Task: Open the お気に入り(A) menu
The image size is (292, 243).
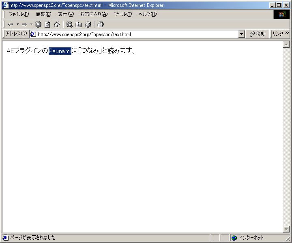Action: [94, 14]
